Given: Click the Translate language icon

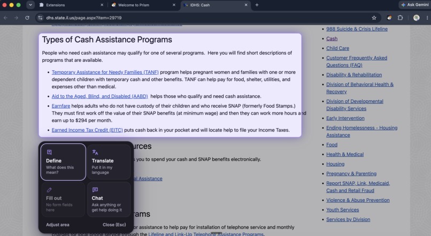Looking at the screenshot, I should pos(95,152).
